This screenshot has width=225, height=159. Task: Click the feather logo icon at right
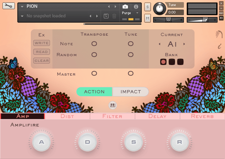tap(219, 35)
